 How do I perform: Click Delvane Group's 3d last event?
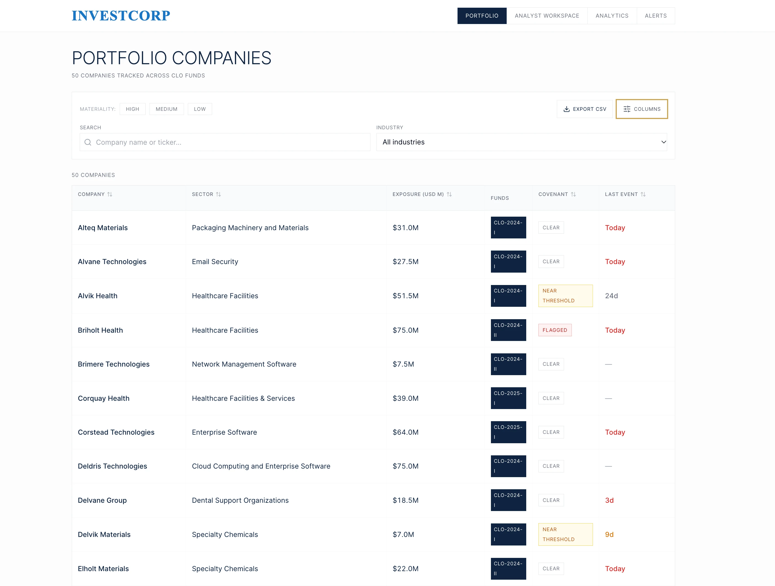[x=609, y=500]
